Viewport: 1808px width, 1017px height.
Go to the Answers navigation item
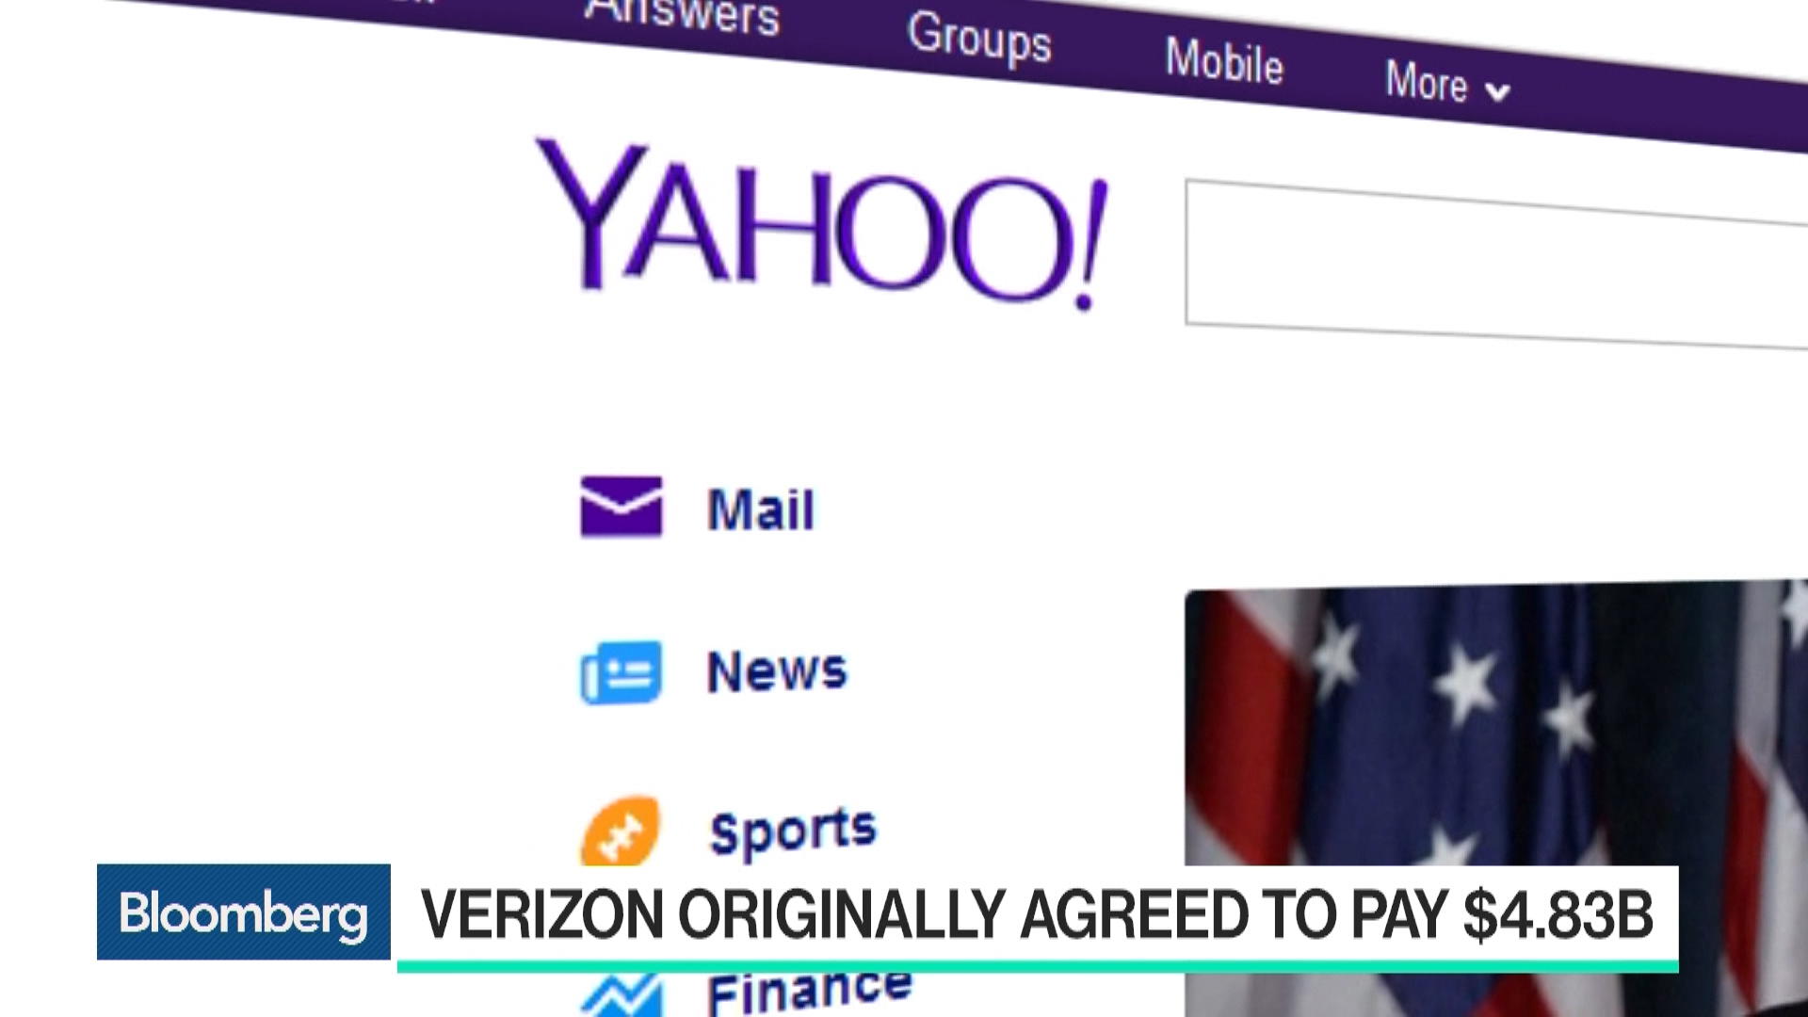(x=682, y=13)
